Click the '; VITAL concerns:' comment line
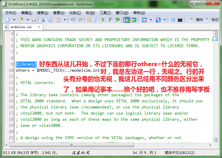 click(35, 82)
